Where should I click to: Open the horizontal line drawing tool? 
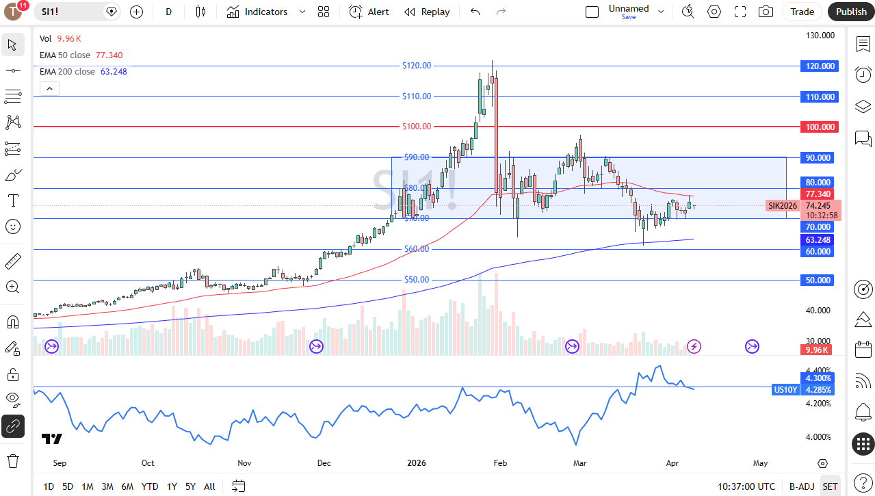pyautogui.click(x=12, y=70)
